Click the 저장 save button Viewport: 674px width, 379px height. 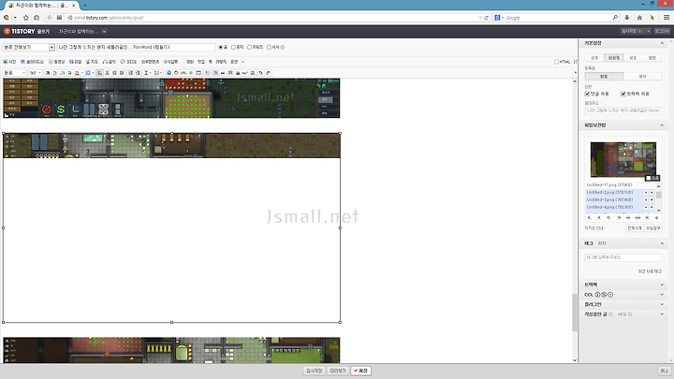[360, 371]
